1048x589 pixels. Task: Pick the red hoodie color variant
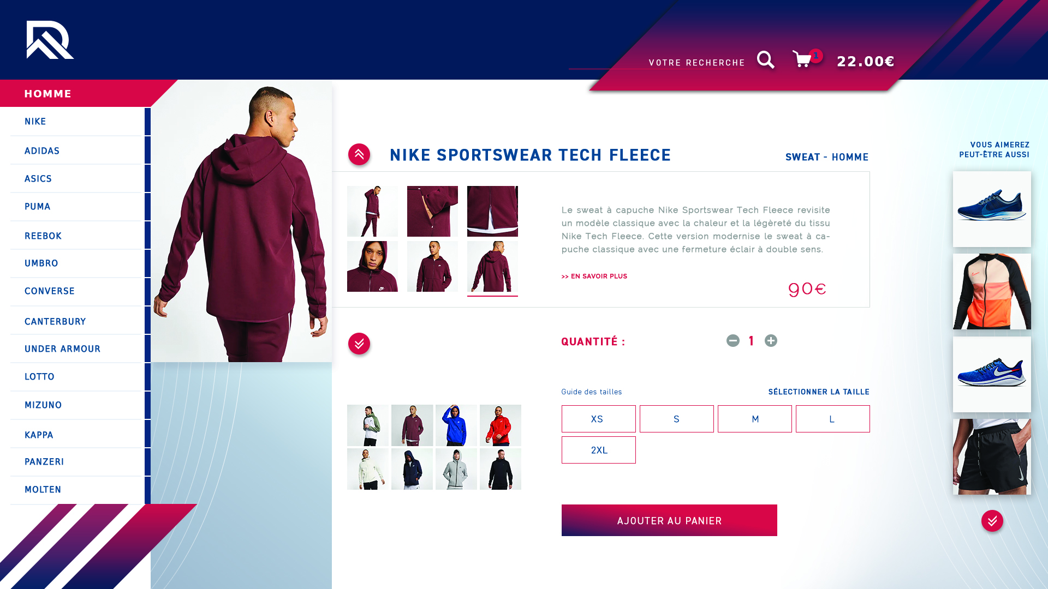(x=501, y=425)
